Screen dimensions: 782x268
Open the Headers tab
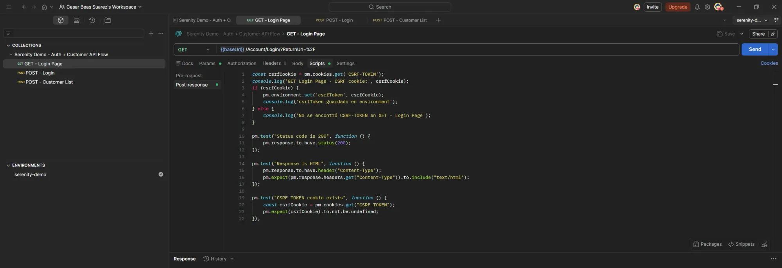coord(274,64)
